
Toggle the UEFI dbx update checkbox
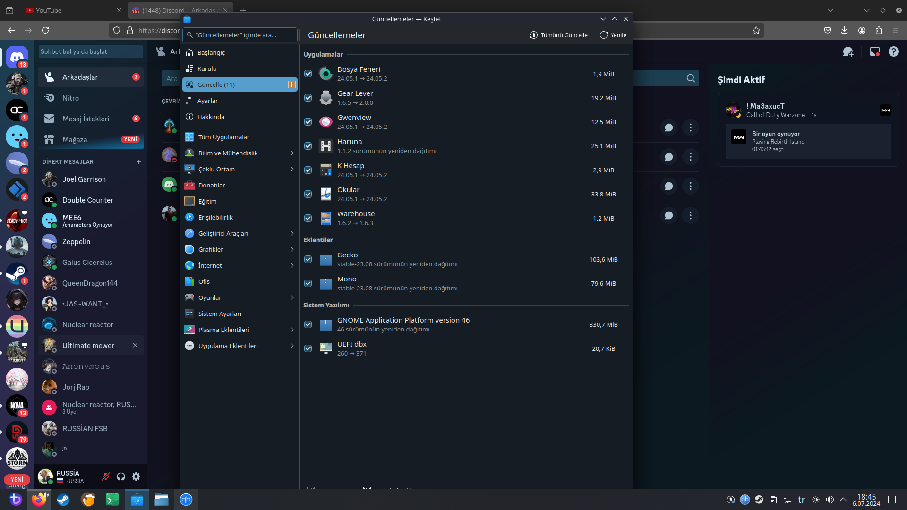coord(308,349)
